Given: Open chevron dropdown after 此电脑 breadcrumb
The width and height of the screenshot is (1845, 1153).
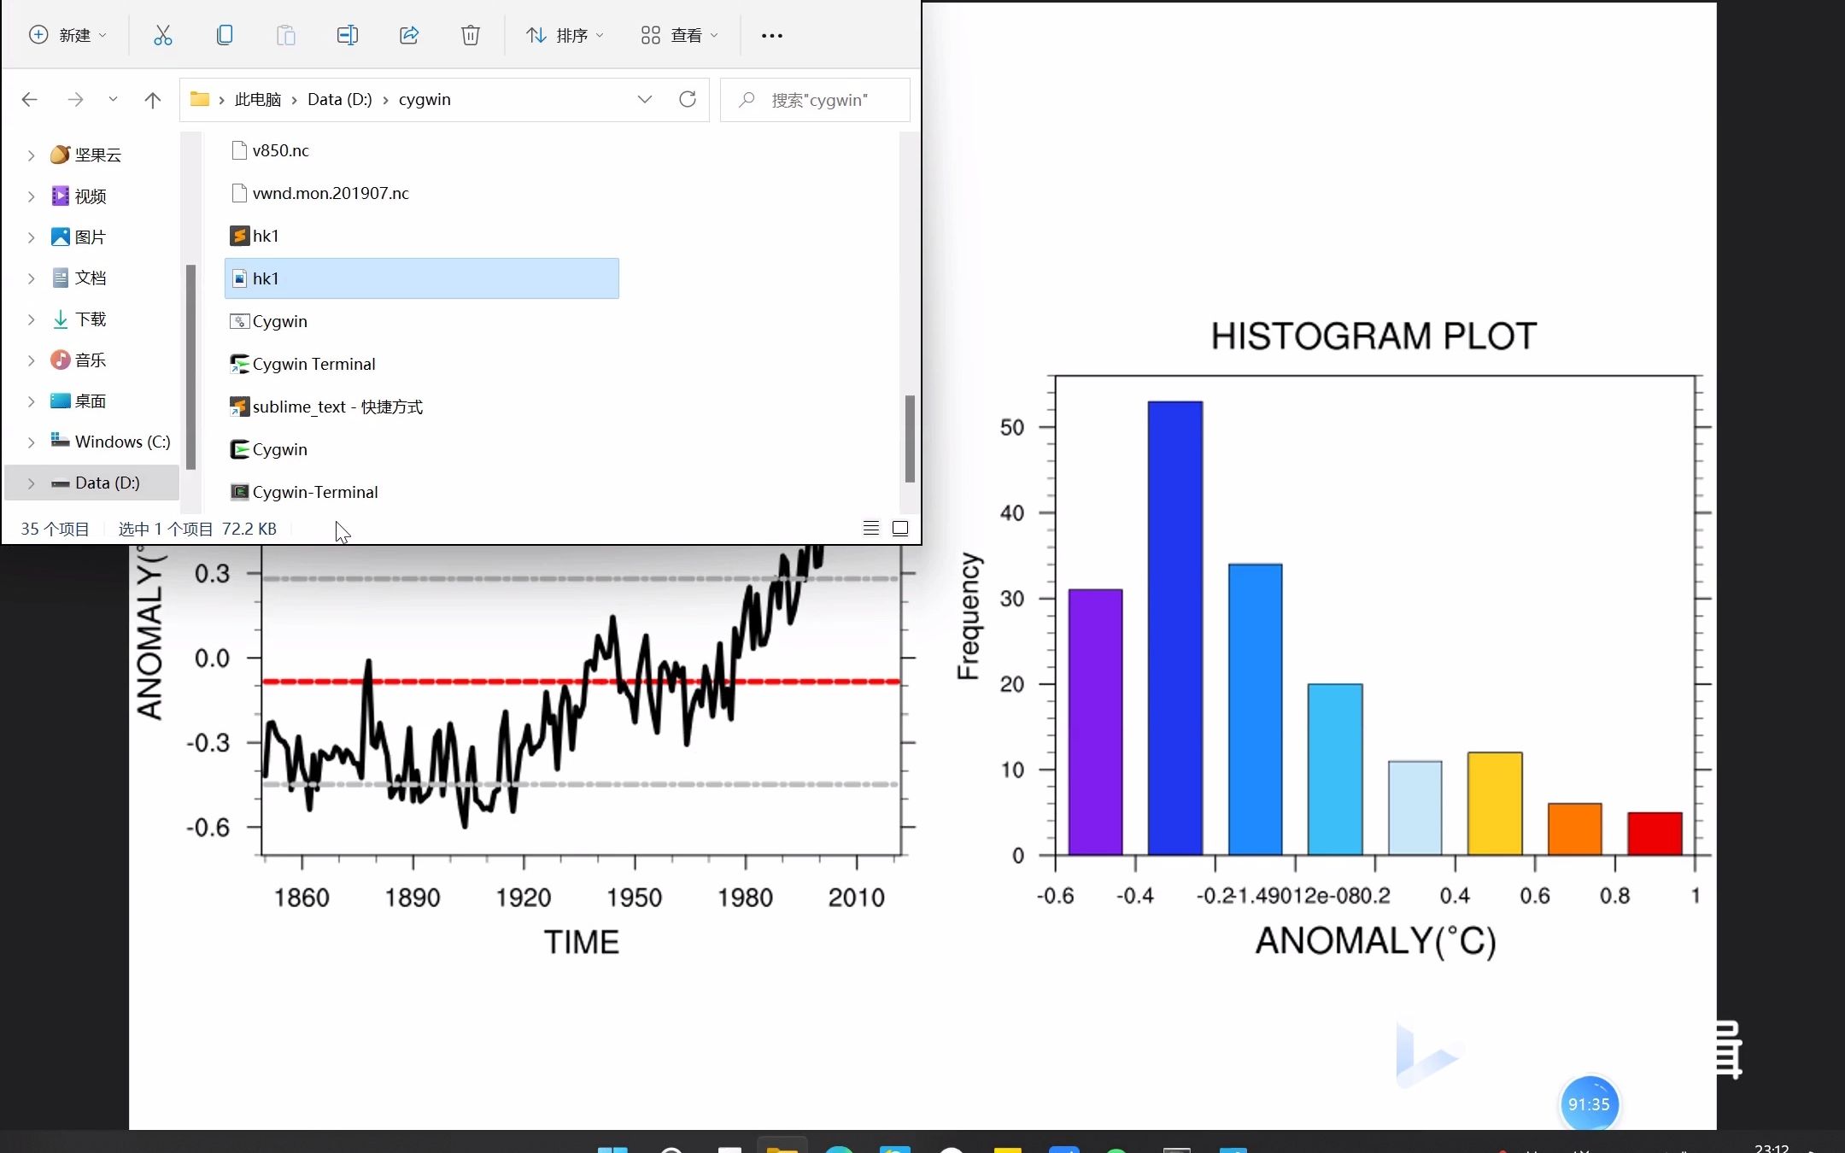Looking at the screenshot, I should [x=294, y=100].
